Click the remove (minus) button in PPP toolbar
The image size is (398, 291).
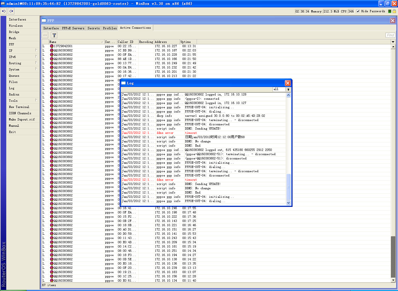click(x=45, y=35)
